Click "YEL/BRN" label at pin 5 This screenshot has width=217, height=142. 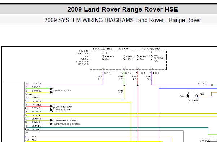point(36,112)
